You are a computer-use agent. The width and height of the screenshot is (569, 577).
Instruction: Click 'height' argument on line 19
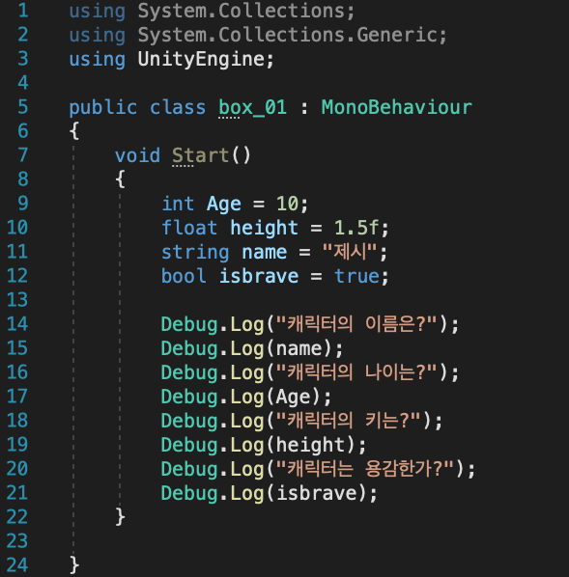(x=310, y=445)
